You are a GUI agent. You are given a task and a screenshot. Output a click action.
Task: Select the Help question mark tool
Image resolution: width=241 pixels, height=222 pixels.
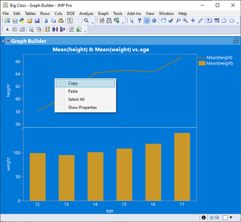139,21
